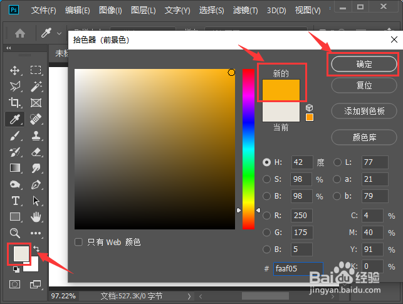Select the R red radio button
The height and width of the screenshot is (304, 403).
click(266, 216)
